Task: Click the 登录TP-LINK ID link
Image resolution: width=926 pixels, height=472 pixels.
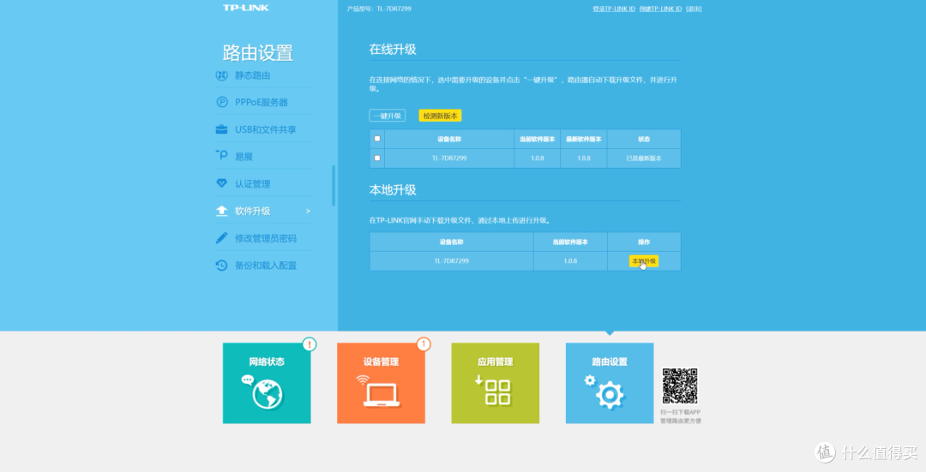Action: (614, 9)
